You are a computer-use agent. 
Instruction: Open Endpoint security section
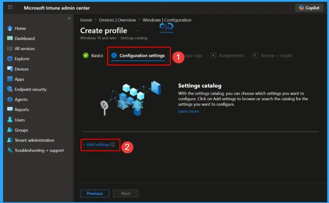click(x=31, y=89)
